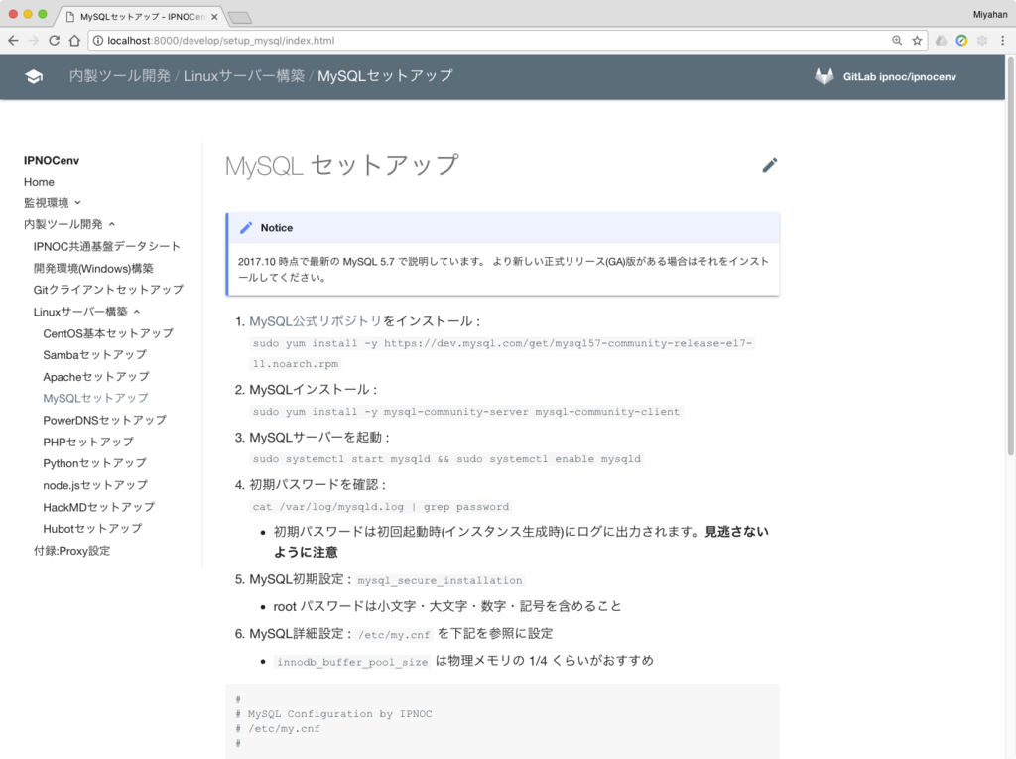Close the MySQLセットアップ browser tab

214,17
